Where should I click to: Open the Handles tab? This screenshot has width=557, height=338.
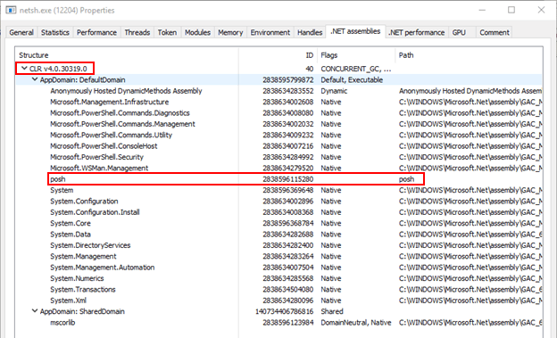coord(310,32)
